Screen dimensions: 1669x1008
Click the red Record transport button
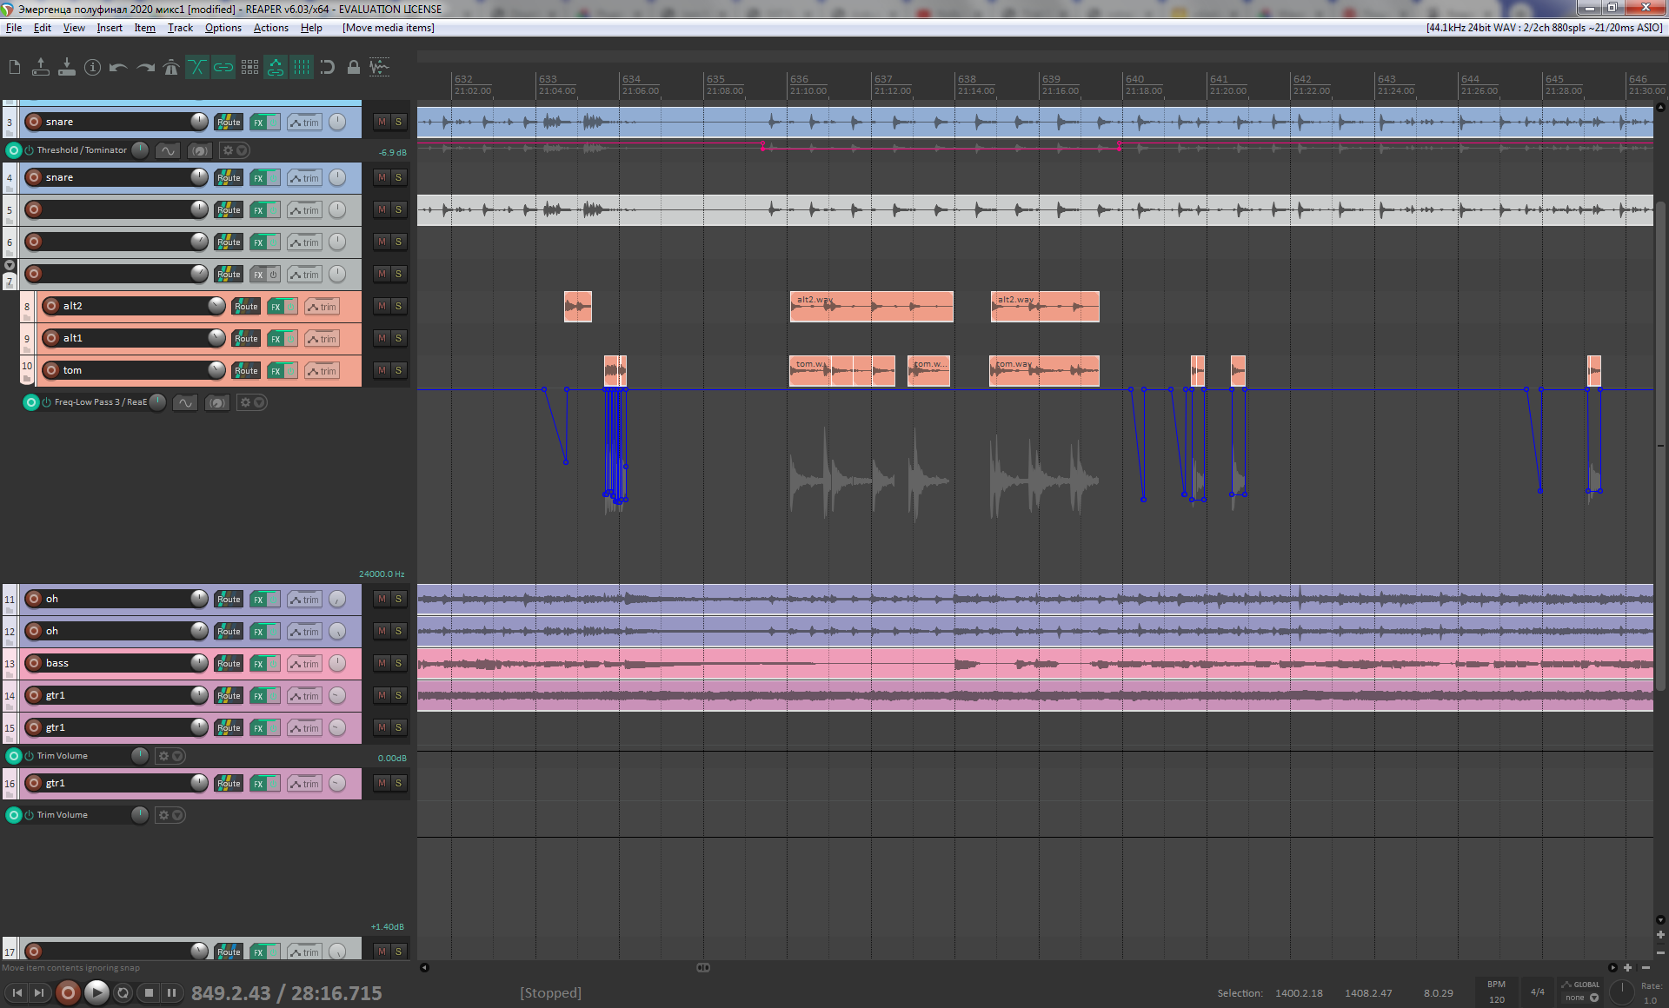coord(68,992)
